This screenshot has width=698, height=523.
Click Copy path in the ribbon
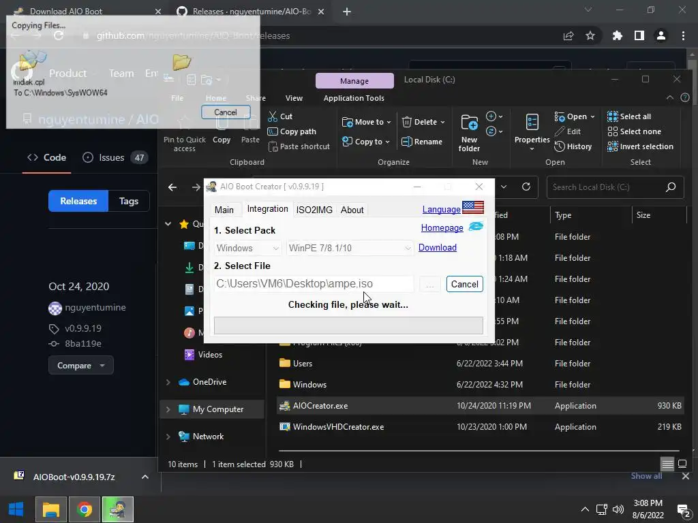click(292, 131)
